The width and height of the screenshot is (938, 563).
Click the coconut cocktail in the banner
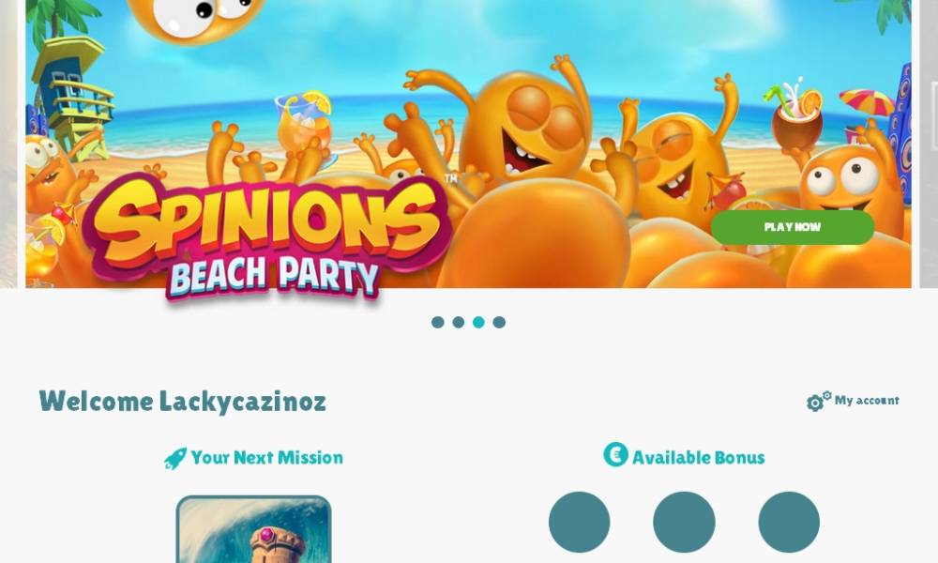[x=795, y=116]
